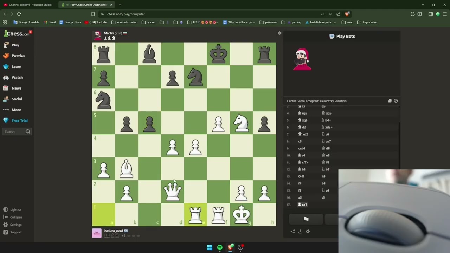This screenshot has height=253, width=450.
Task: Click the address bar URL
Action: point(126,14)
